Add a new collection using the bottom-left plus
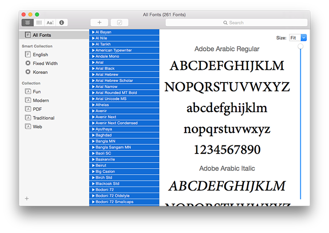The height and width of the screenshot is (233, 329). [27, 199]
